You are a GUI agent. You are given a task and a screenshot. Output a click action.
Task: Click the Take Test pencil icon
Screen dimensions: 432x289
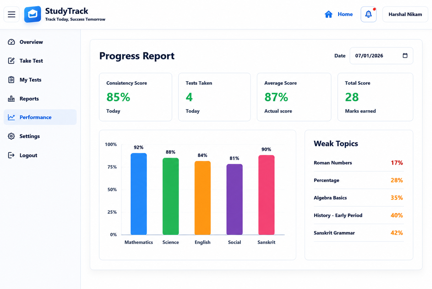coord(11,61)
